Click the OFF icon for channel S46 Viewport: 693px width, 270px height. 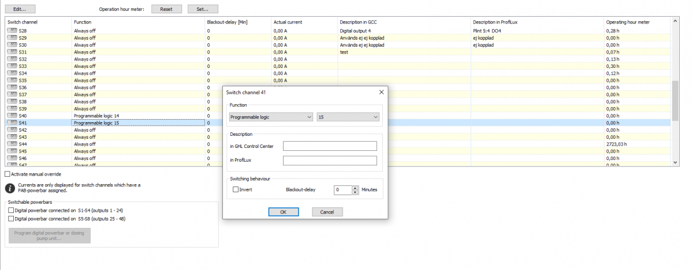click(12, 158)
